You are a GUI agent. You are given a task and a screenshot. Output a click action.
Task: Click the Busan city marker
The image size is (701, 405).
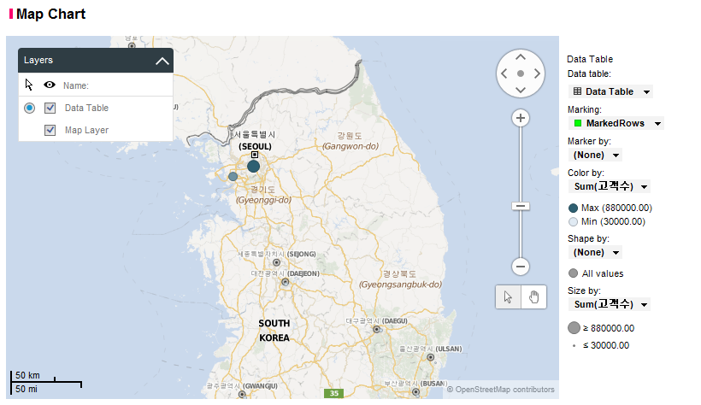tap(415, 392)
